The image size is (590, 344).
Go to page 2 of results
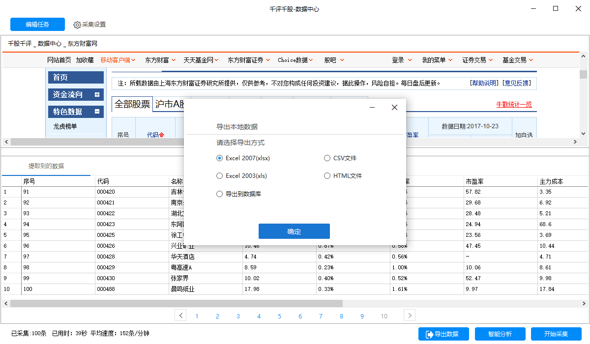(218, 316)
